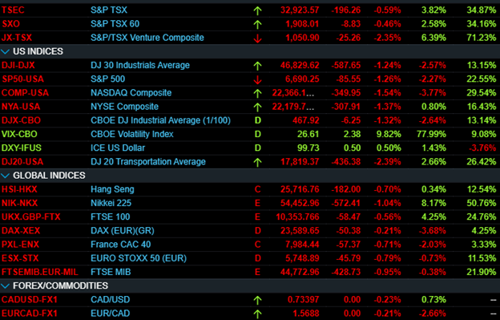Collapse the GLOBAL INDICES section

pyautogui.click(x=6, y=176)
